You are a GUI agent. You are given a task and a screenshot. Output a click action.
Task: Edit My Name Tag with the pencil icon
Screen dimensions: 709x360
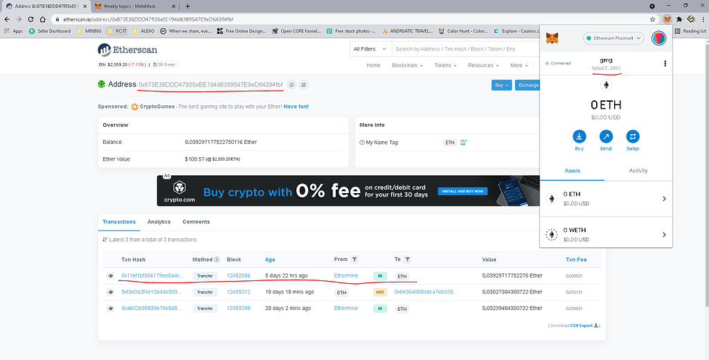coord(463,143)
